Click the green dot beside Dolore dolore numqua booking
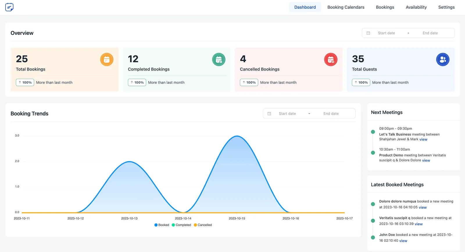Screen dimensions: 465x252 click(373, 204)
